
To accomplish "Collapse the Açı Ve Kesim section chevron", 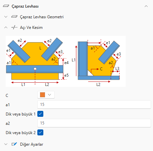I will point(6,28).
